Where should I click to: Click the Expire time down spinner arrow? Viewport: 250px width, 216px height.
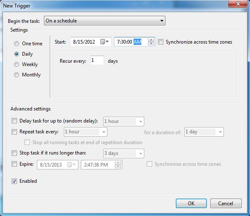[118, 167]
